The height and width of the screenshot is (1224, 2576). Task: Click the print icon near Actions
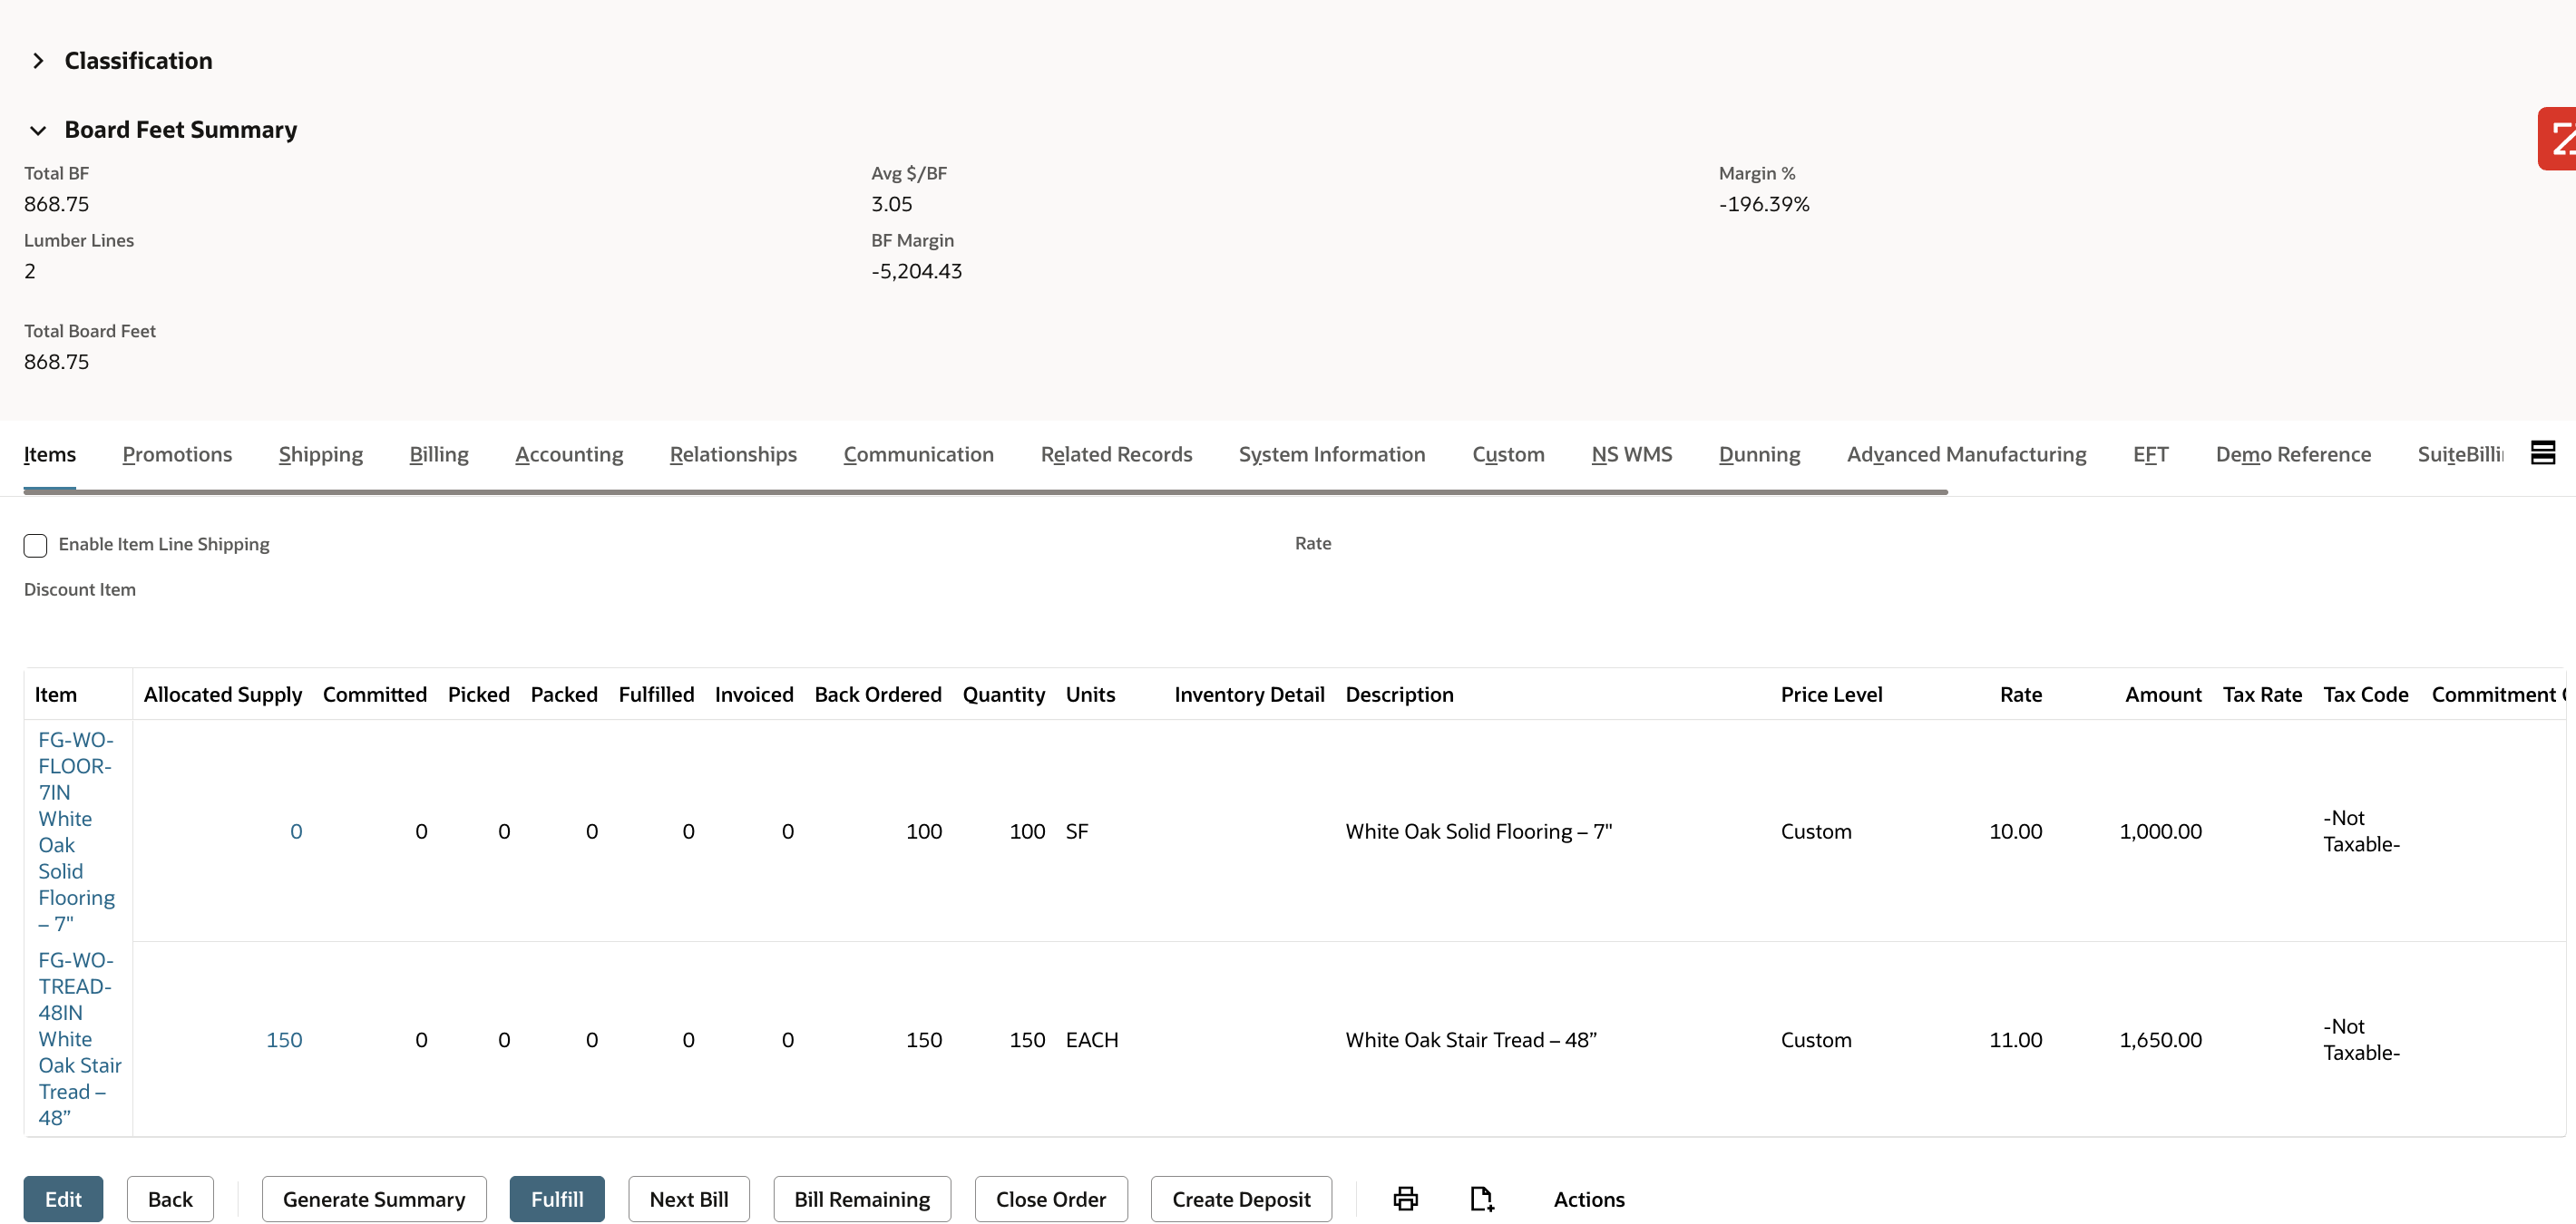point(1404,1198)
